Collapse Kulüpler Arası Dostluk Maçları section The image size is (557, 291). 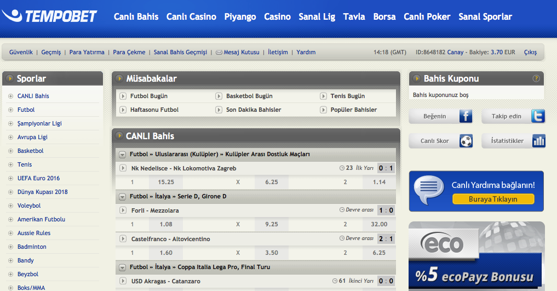123,155
